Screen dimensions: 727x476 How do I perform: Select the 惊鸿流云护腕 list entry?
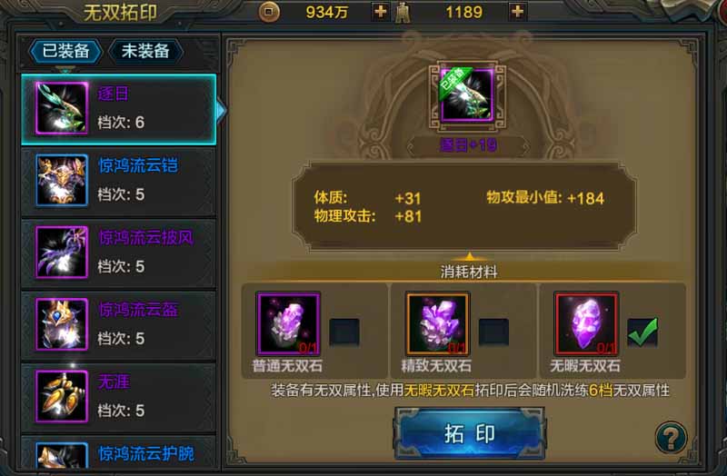119,453
